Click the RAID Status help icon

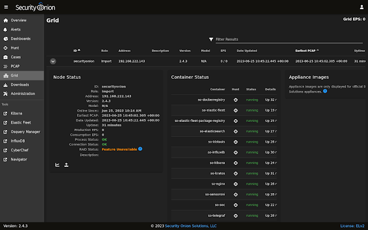[x=140, y=149]
